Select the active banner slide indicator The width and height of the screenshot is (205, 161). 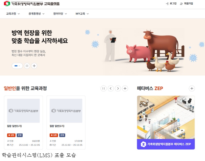coord(16,66)
